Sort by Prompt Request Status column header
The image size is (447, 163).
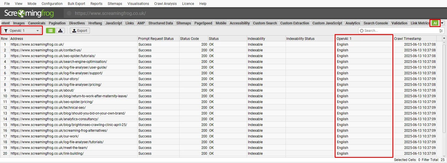coord(158,38)
